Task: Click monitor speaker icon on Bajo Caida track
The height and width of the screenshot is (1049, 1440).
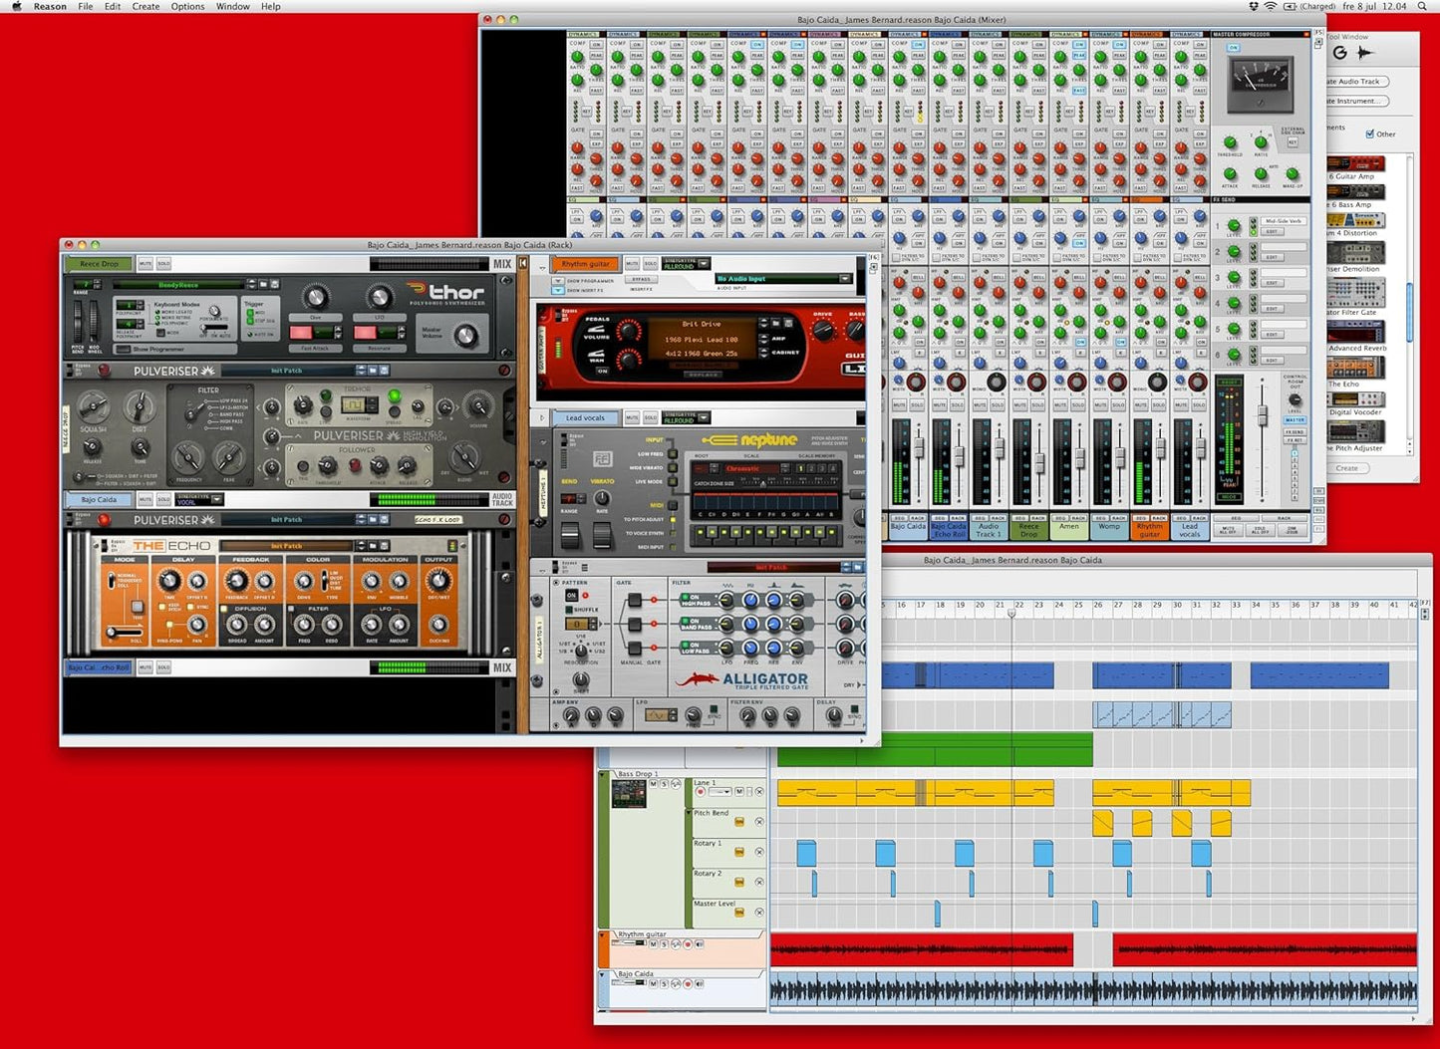Action: pyautogui.click(x=700, y=984)
